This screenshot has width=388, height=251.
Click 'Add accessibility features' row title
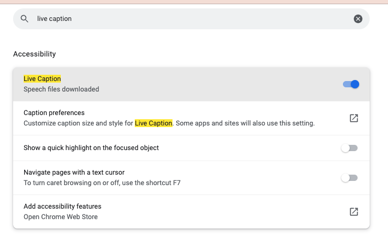62,207
